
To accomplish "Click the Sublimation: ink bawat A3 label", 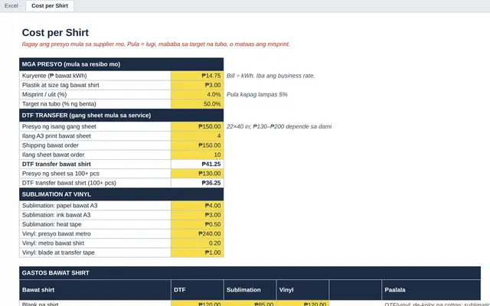I will (x=56, y=215).
